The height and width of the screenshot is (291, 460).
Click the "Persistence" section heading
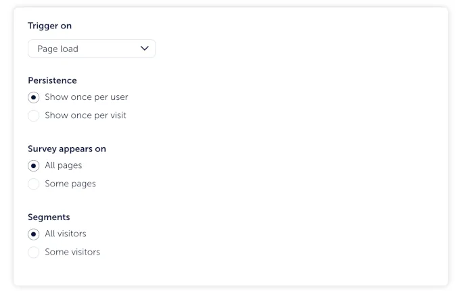52,80
